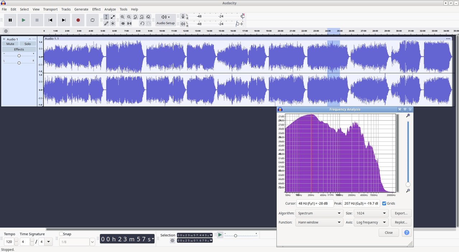Open Audio 1 track menu (three dots)
The image size is (459, 252).
[x=34, y=39]
